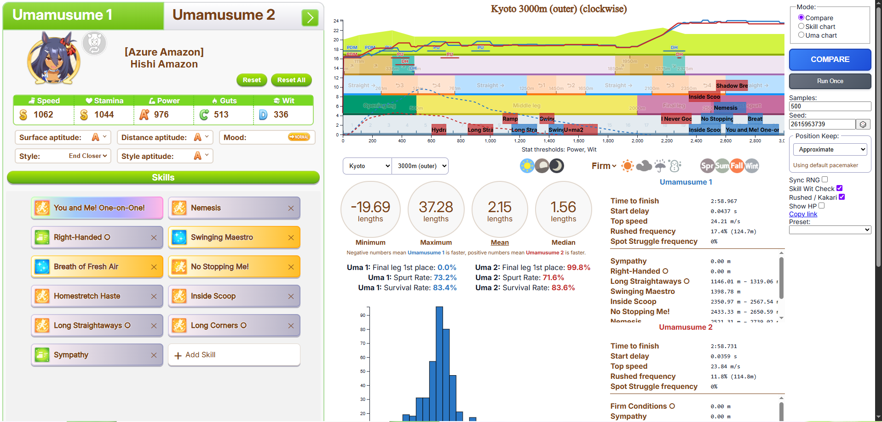Select the Spring season icon
Screen dimensions: 882x422
click(x=707, y=166)
